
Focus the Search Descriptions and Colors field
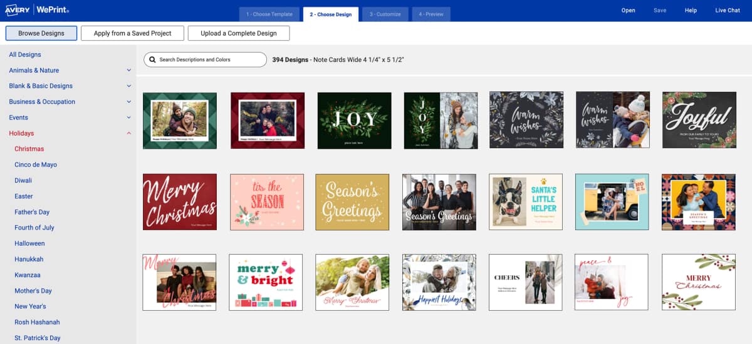[206, 59]
